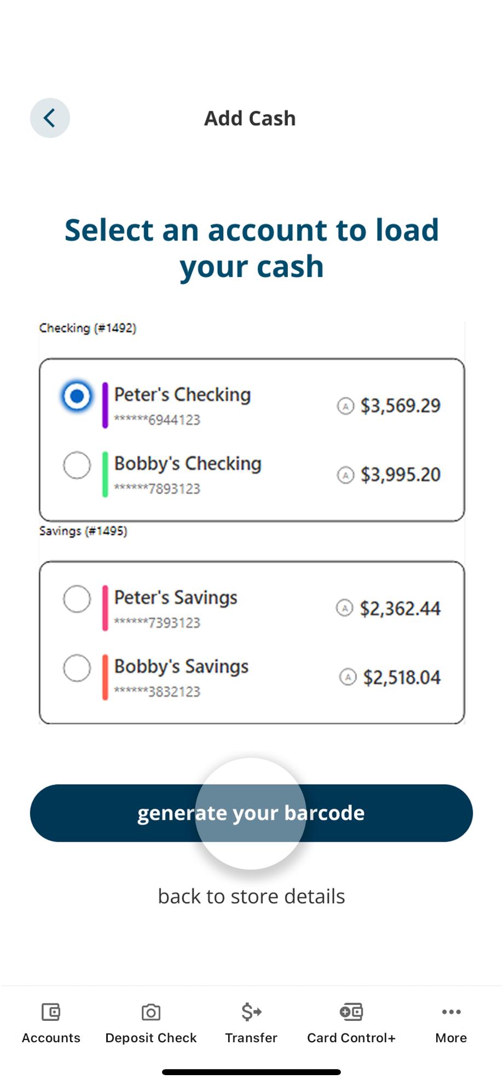
Task: Tap available balance icon beside $3,569.29
Action: tap(345, 406)
